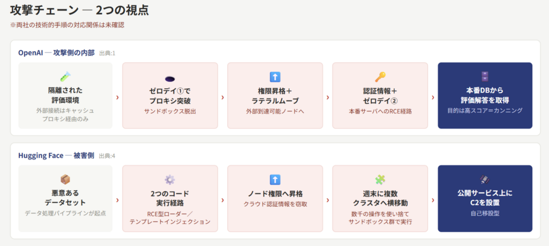Click the chevron between 隔離された評価環境 and ゼロデイ① cards
The width and height of the screenshot is (549, 246).
click(117, 97)
